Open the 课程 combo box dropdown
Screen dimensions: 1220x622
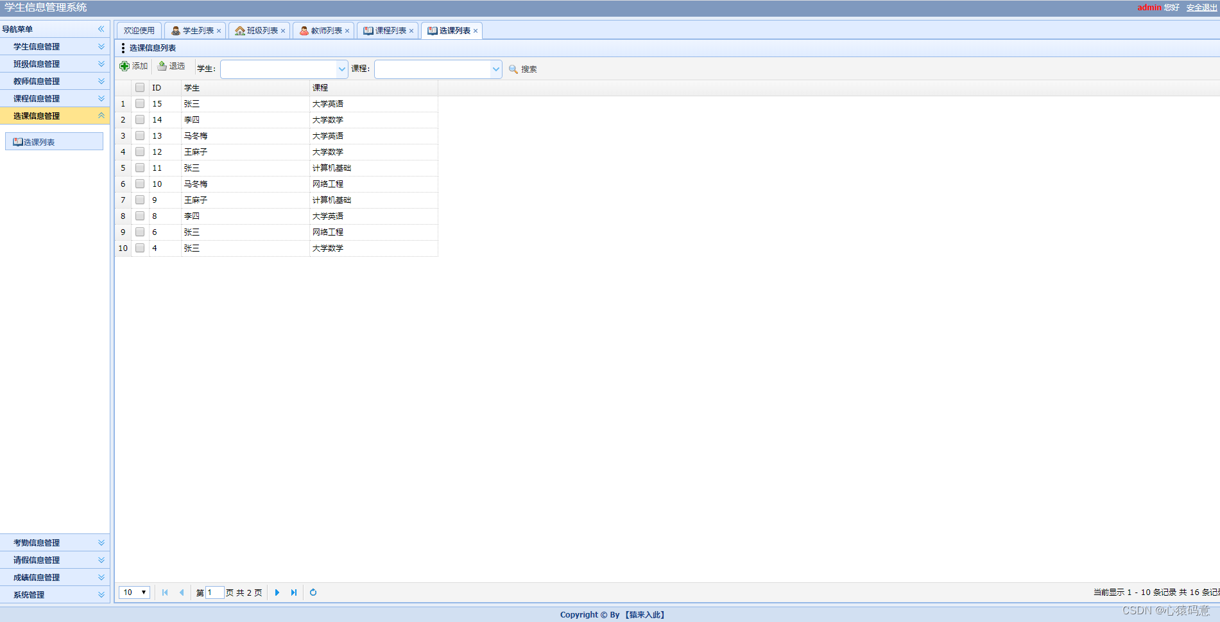pos(495,69)
